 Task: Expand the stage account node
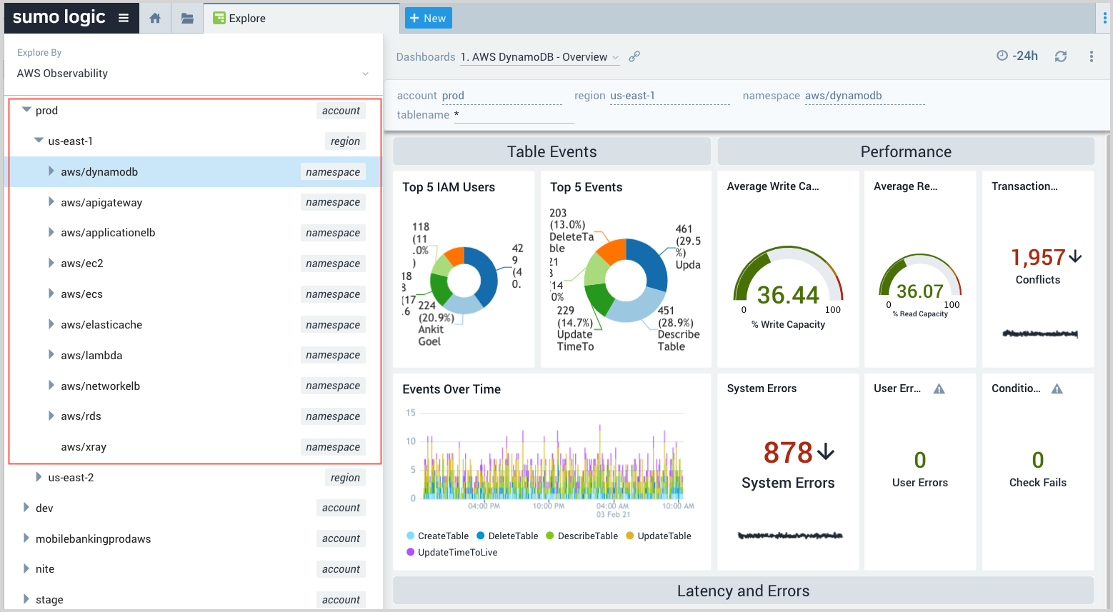click(26, 599)
